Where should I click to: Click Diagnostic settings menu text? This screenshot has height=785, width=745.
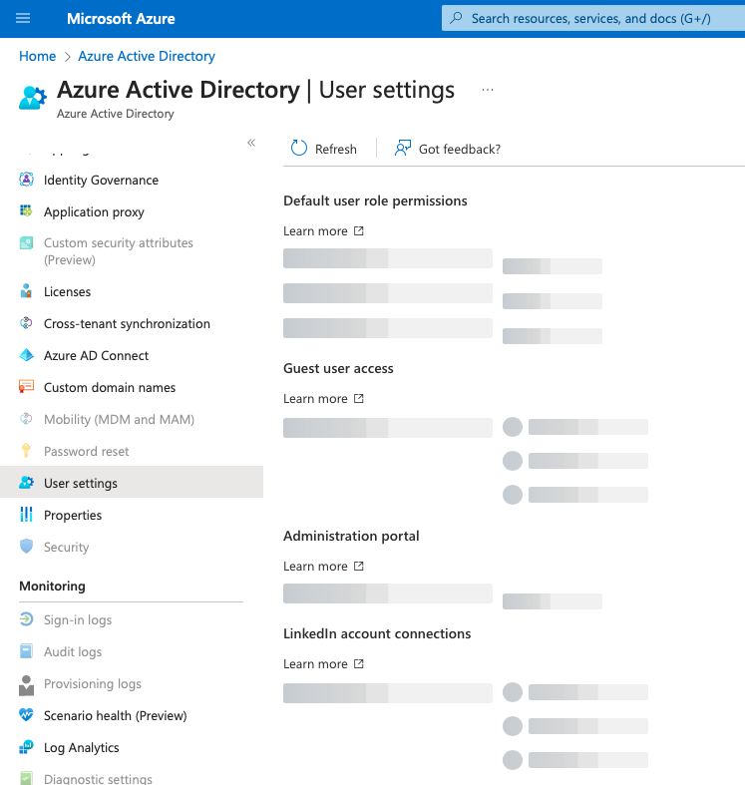(98, 778)
